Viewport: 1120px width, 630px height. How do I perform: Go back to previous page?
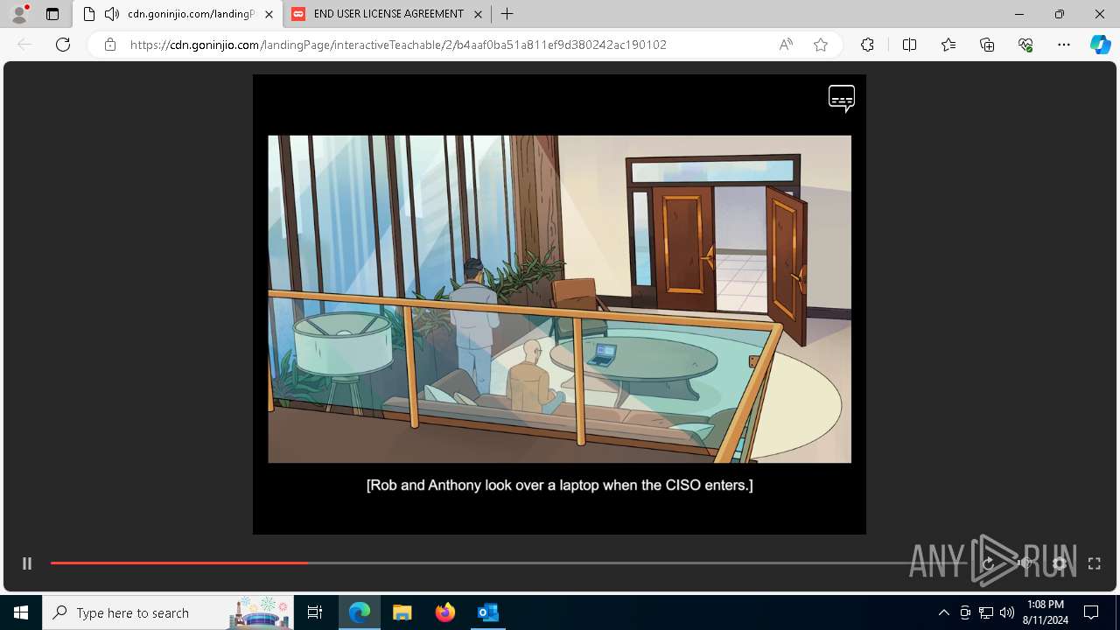pos(24,45)
